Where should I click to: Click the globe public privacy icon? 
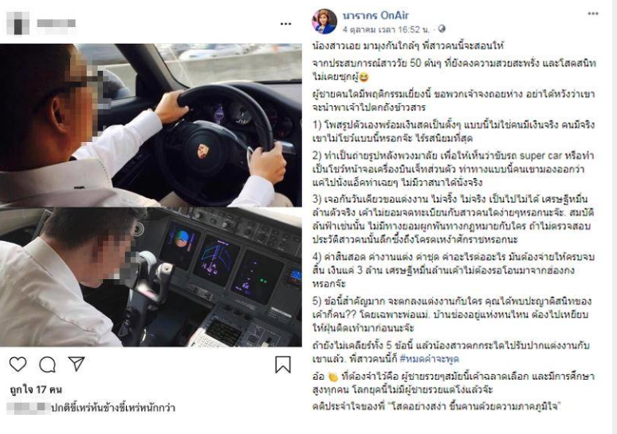442,29
